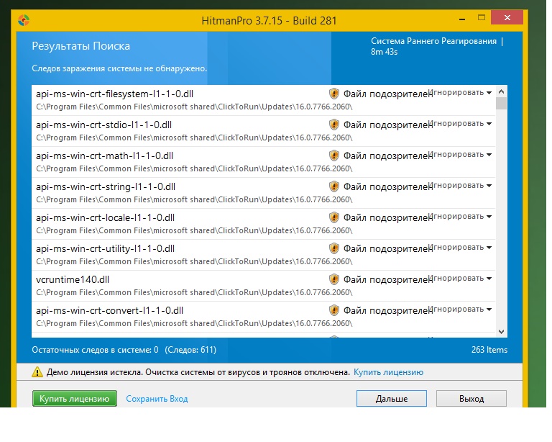This screenshot has width=552, height=442.
Task: Select api-ms-win-crt-locale-l1-1-0.dll file name
Action: click(105, 217)
